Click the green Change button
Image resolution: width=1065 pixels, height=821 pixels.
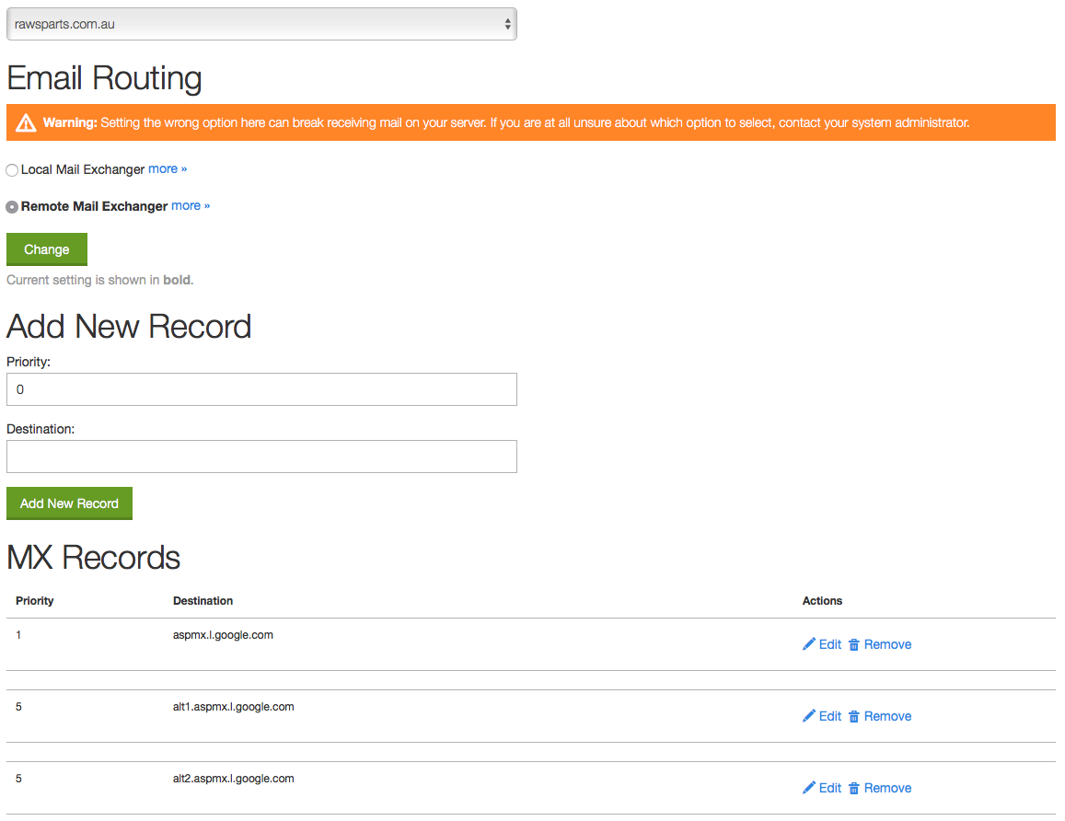(47, 249)
